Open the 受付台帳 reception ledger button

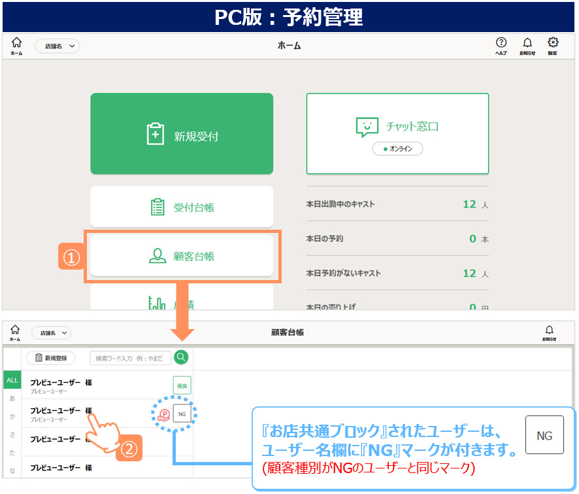[x=182, y=207]
